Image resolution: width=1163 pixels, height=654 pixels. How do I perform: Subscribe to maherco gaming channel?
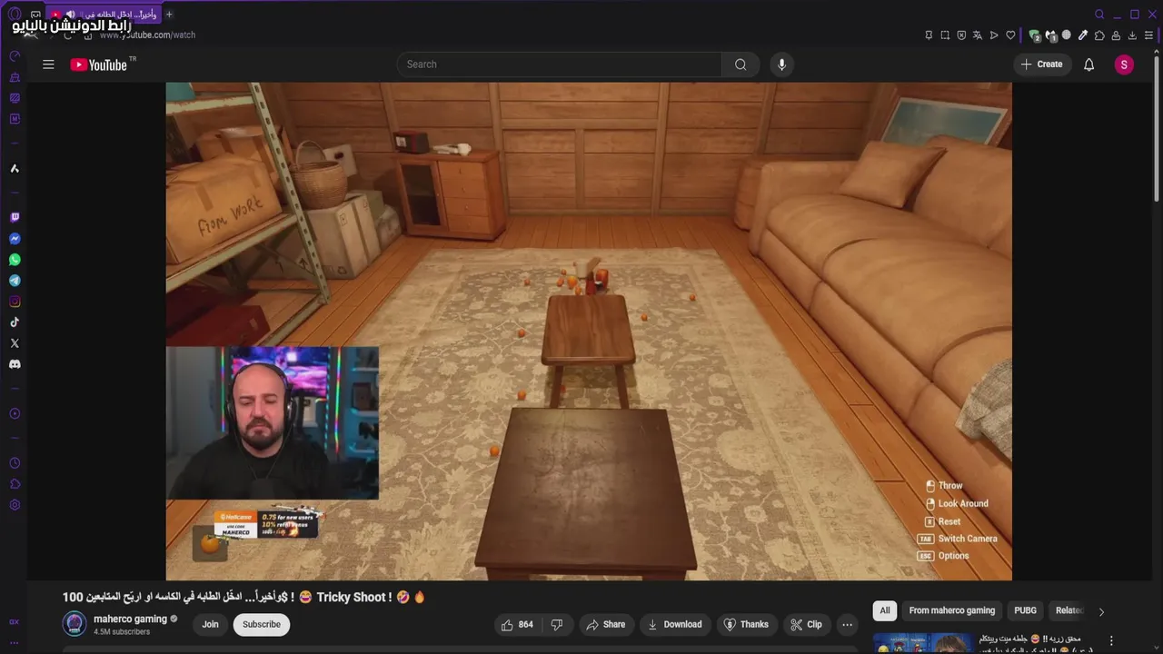(261, 624)
